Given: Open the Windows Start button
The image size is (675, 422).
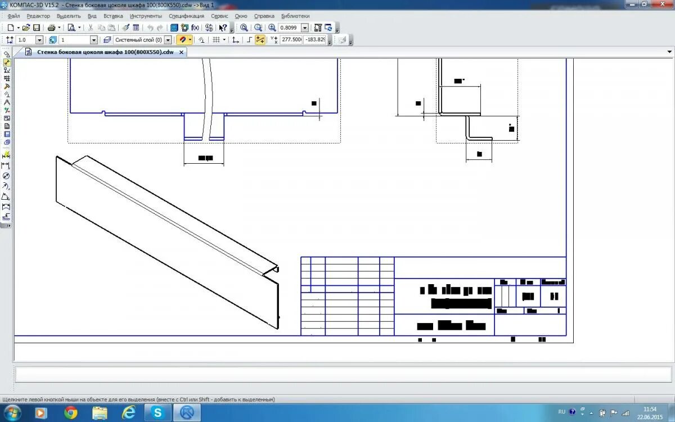Looking at the screenshot, I should (x=12, y=413).
